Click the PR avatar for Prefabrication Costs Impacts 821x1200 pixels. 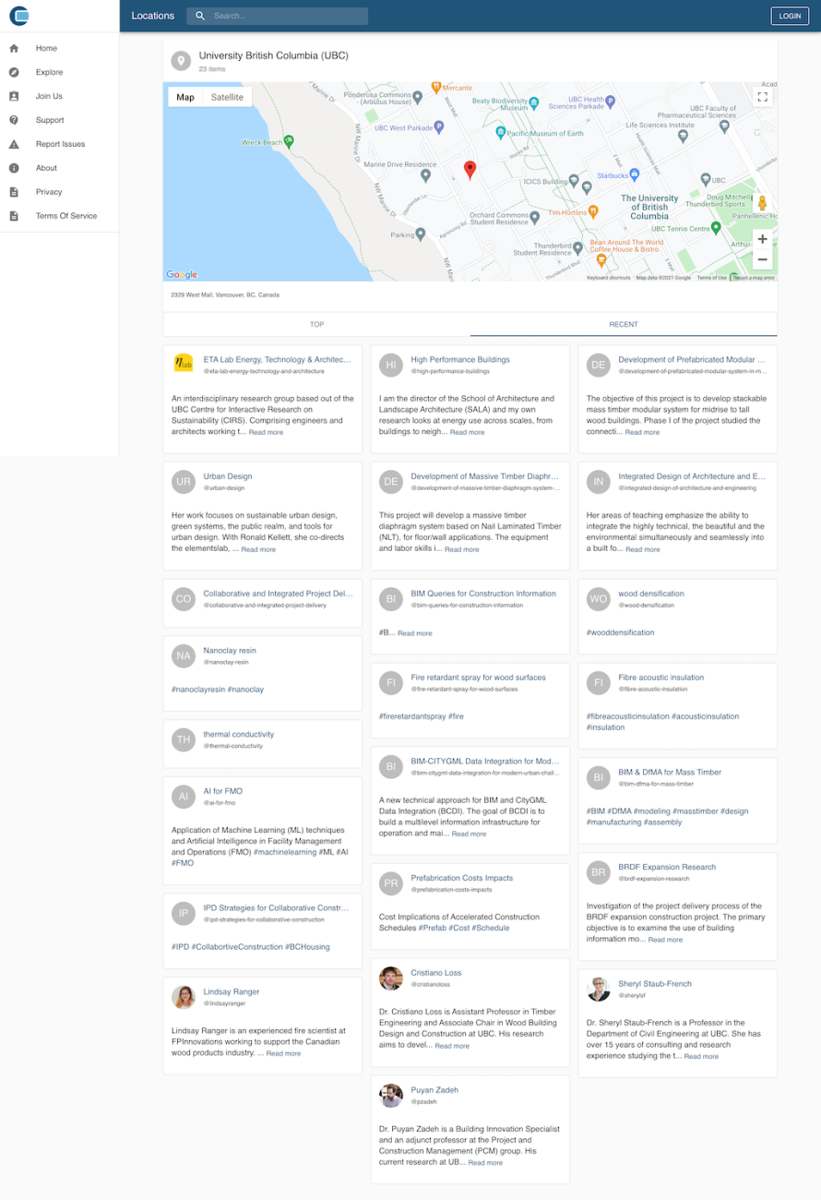point(391,883)
